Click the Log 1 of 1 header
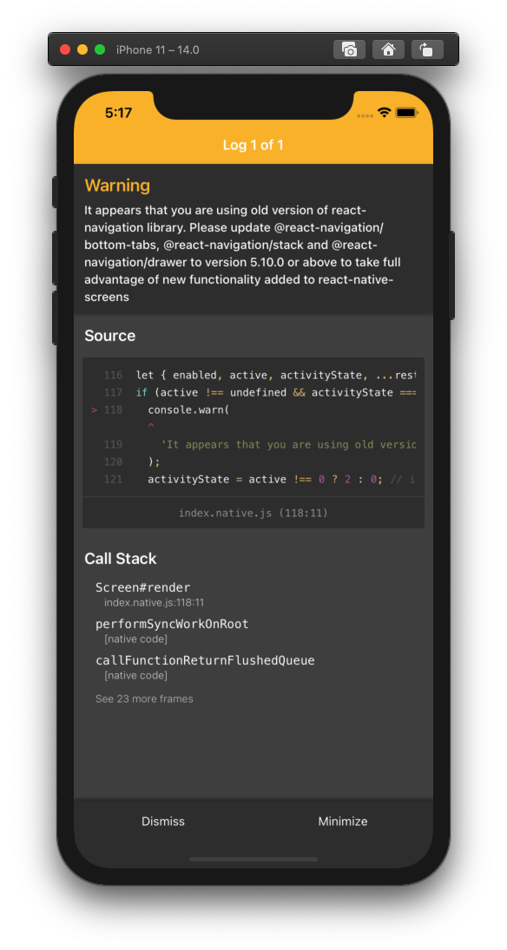This screenshot has height=950, width=507. tap(253, 145)
